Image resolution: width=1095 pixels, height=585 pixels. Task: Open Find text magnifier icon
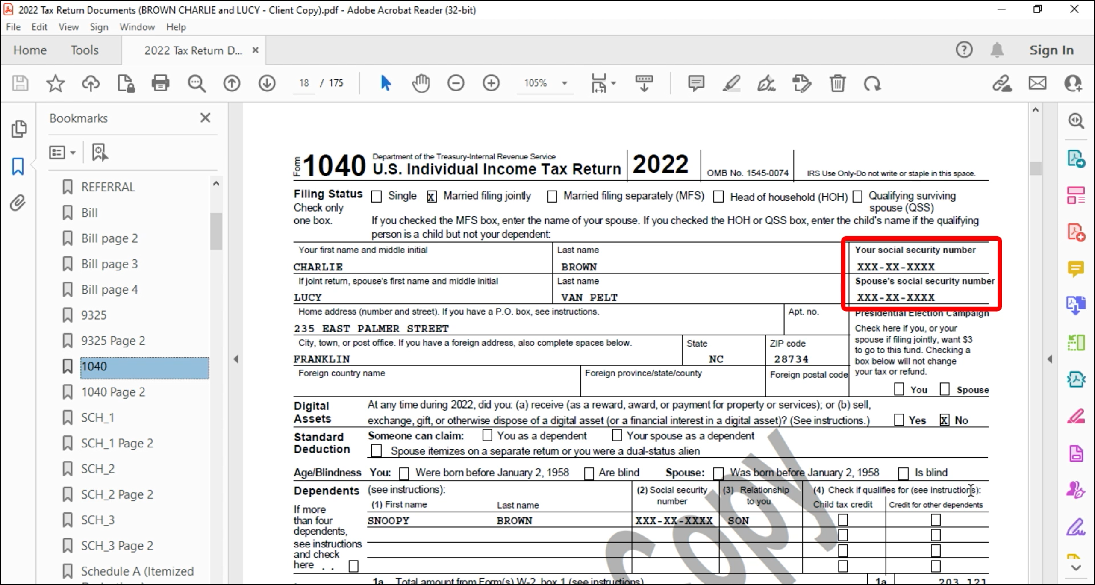[196, 83]
